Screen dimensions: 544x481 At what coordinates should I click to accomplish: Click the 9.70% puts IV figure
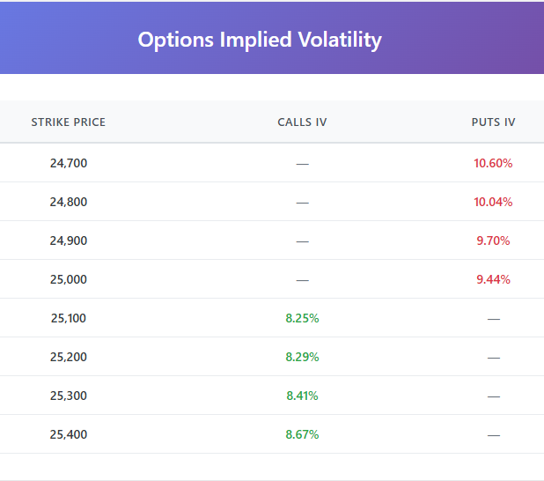tap(493, 240)
